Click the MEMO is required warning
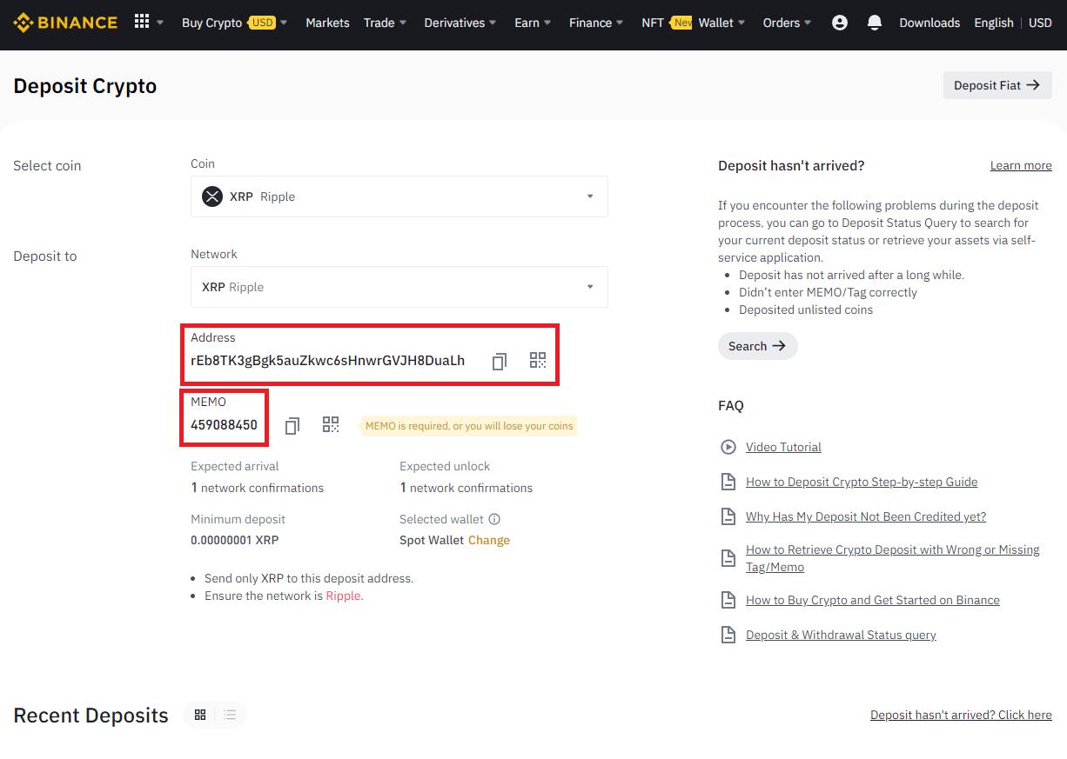 469,426
